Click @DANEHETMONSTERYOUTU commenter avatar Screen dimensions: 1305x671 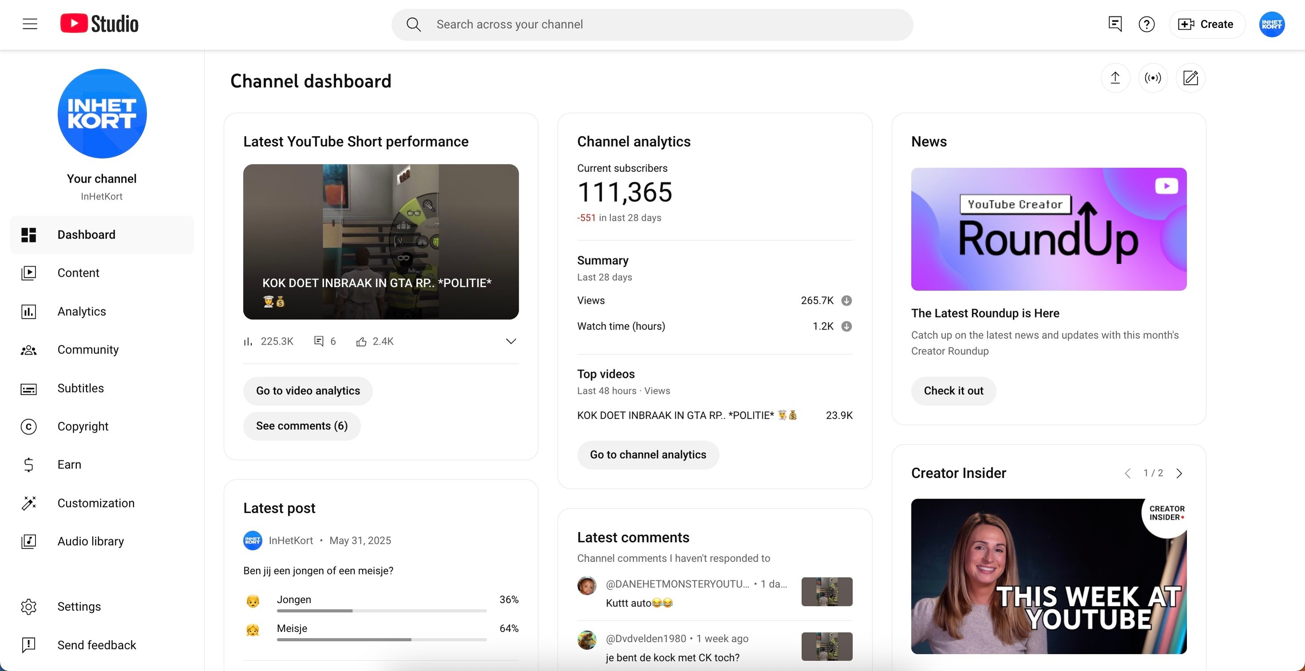tap(587, 586)
